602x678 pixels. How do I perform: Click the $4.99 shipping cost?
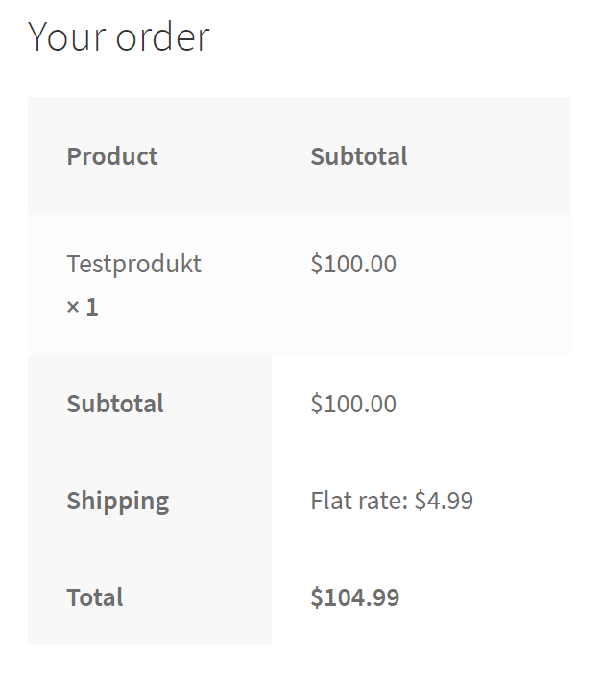pos(444,501)
